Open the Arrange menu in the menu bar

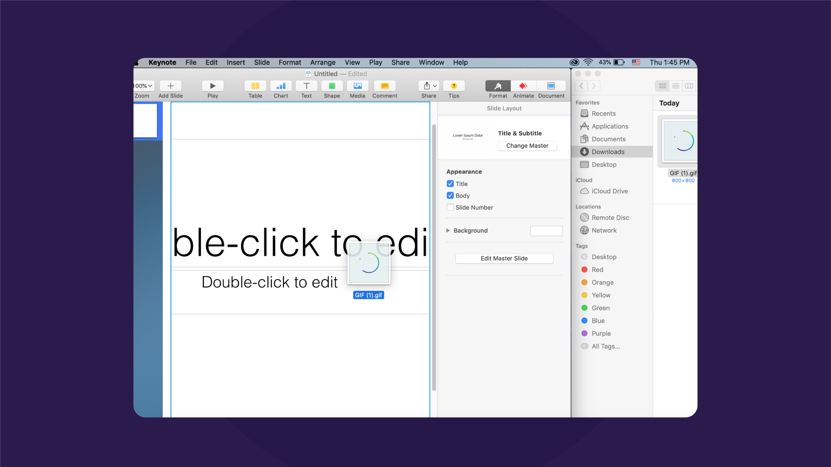point(323,62)
